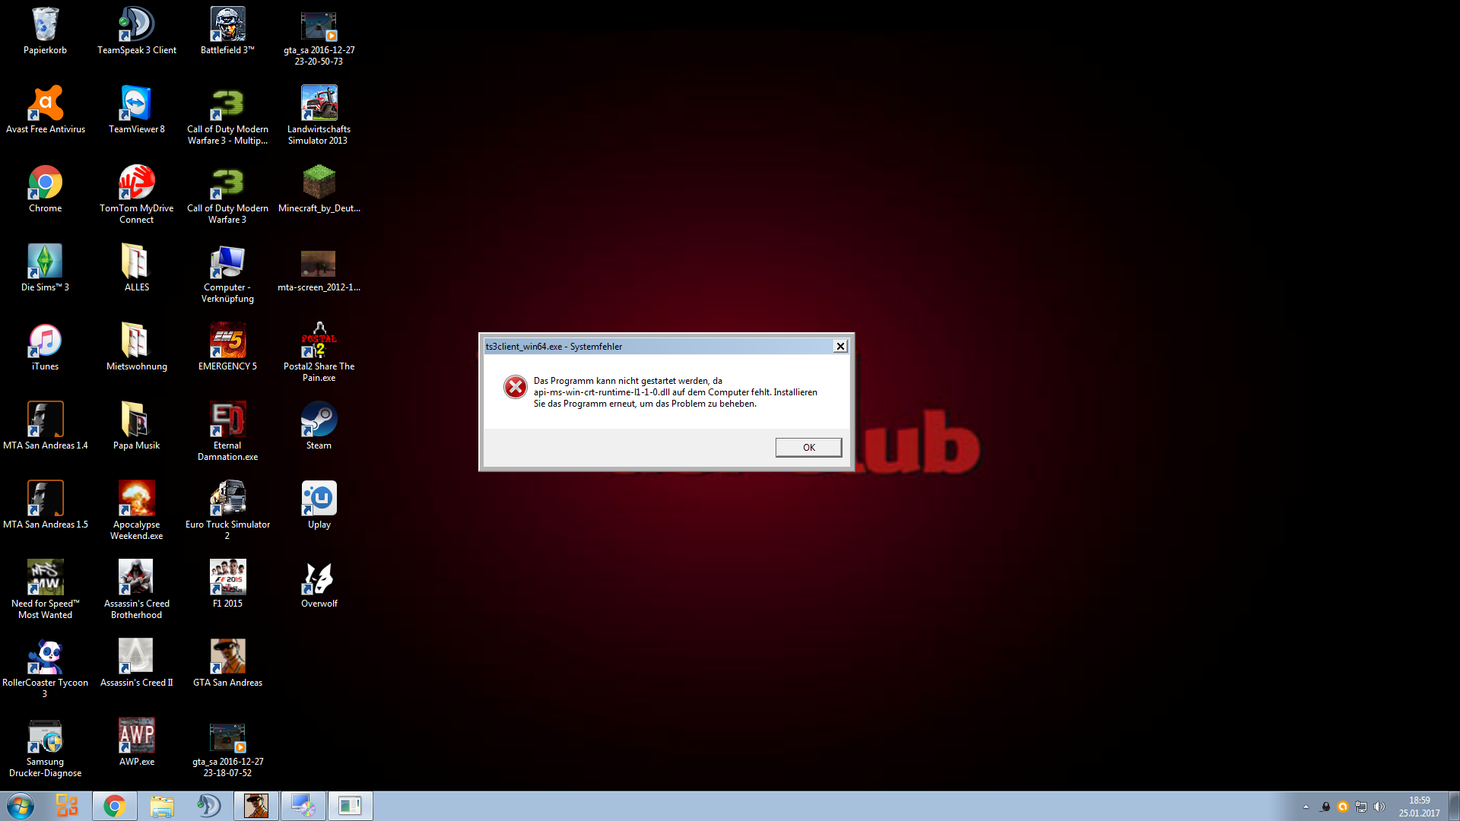Image resolution: width=1460 pixels, height=821 pixels.
Task: Open the Avast icon in system tray
Action: coord(1343,807)
